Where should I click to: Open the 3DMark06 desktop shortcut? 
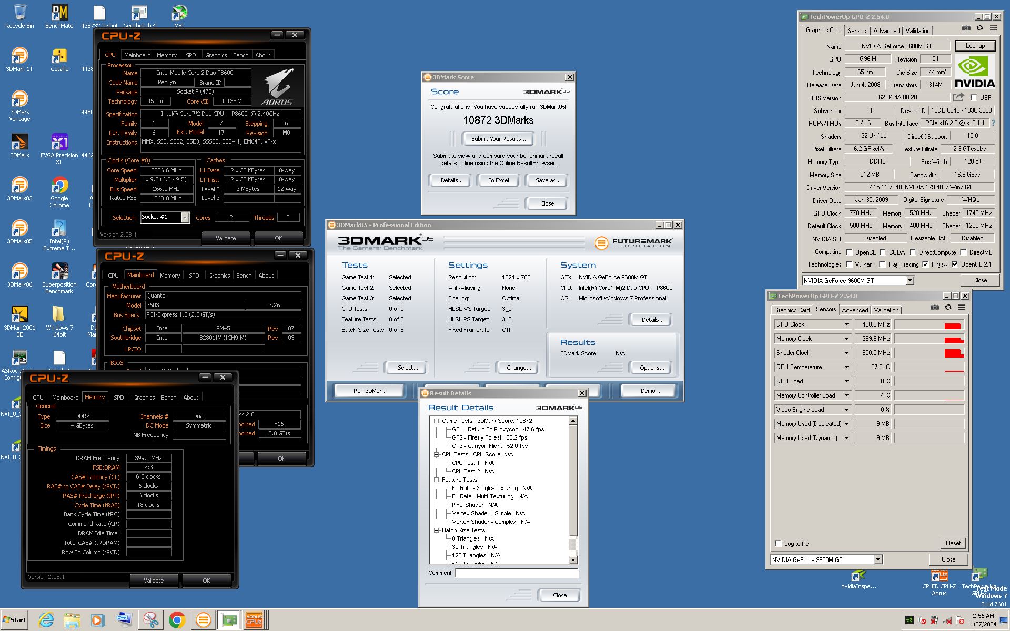pos(19,274)
